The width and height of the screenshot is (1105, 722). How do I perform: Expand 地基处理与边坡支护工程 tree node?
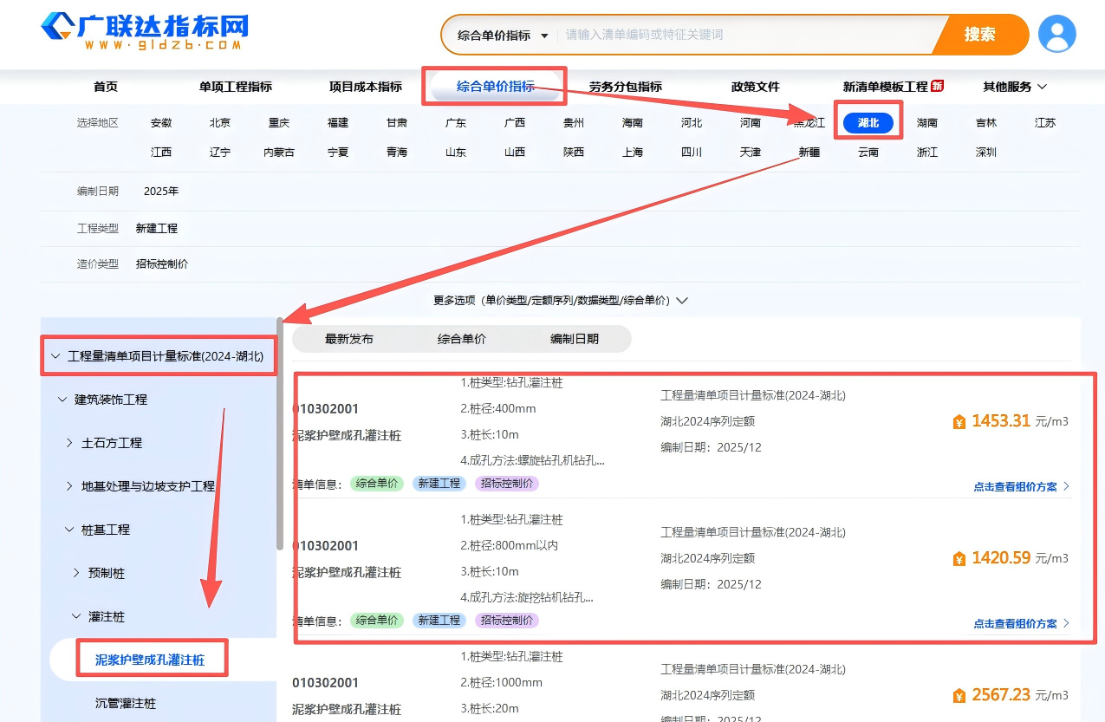click(69, 486)
